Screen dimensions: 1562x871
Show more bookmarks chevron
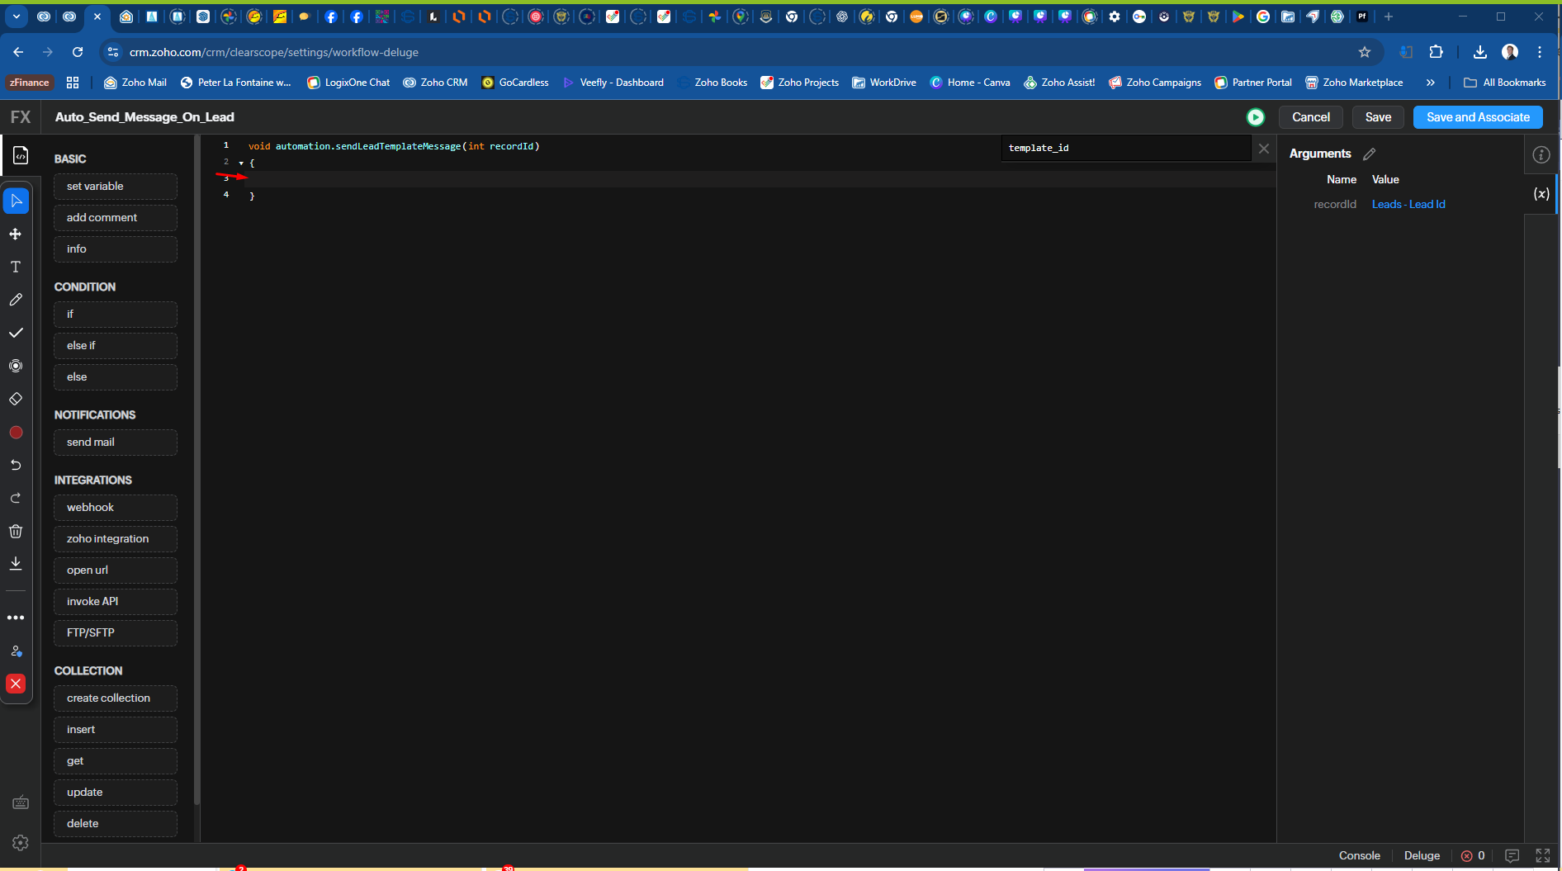coord(1431,83)
